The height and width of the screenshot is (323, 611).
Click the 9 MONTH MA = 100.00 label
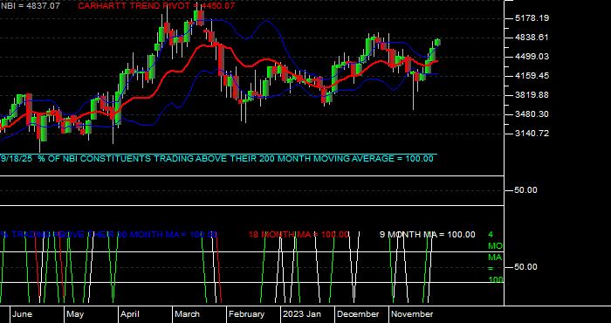[428, 235]
